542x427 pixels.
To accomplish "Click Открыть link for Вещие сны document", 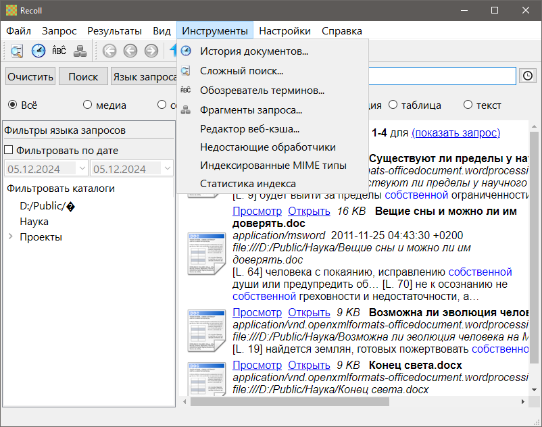I will click(309, 211).
